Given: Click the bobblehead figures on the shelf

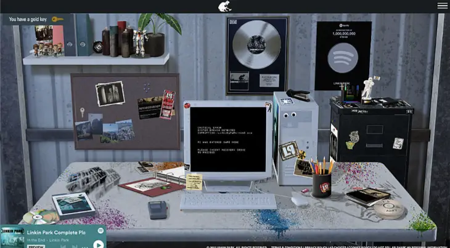Looking at the screenshot, I should (x=47, y=50).
